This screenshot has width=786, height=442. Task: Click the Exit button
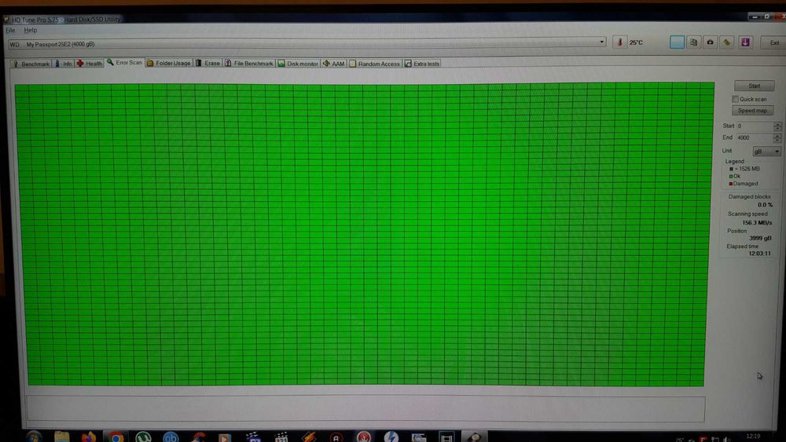774,42
